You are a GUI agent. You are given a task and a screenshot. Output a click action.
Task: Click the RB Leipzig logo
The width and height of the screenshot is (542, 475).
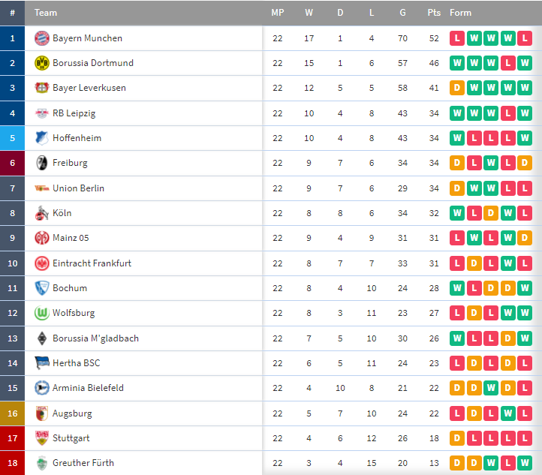click(42, 113)
